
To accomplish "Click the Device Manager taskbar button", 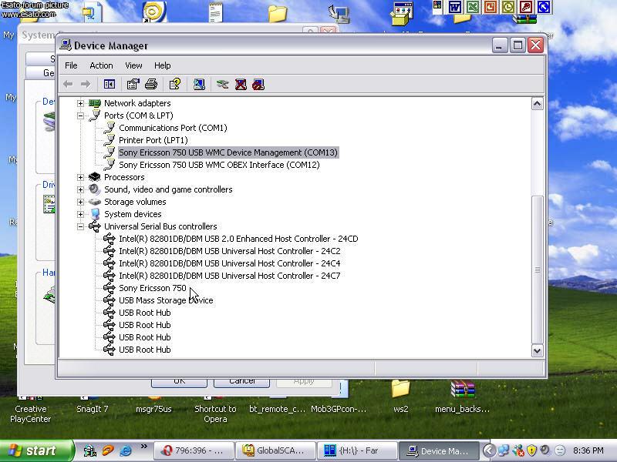I will (x=439, y=450).
